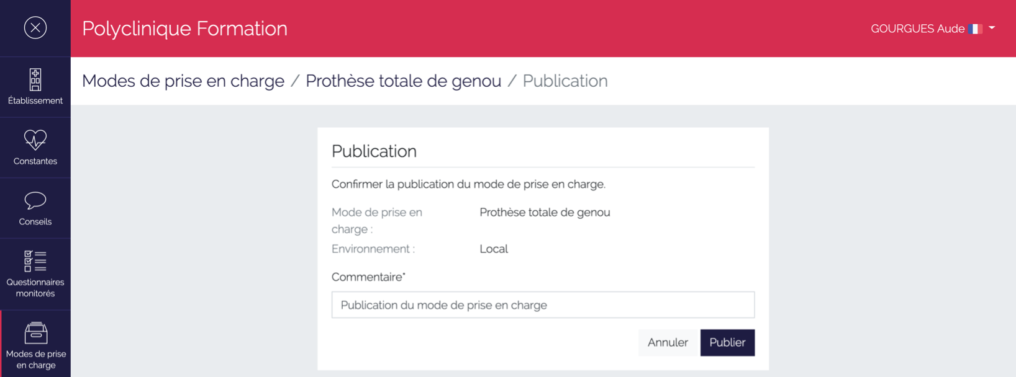Click the Polyclinique Formation header title

(184, 28)
